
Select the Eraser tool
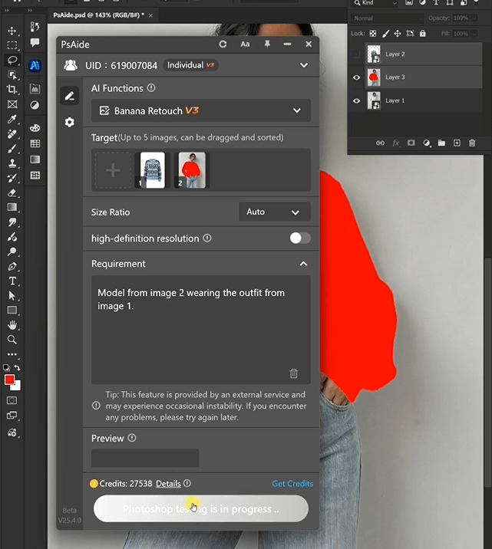(x=12, y=192)
